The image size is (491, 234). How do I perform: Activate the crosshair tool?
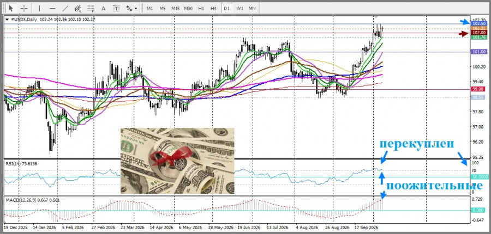[24, 9]
